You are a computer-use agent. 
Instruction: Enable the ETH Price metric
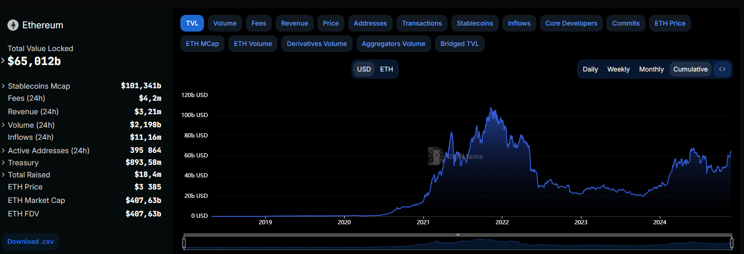(x=670, y=23)
